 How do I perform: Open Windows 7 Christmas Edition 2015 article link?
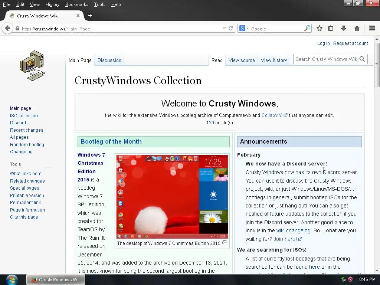click(91, 167)
